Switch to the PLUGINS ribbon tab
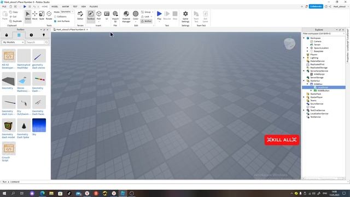Screen dimensions: 350x197 pos(94,7)
